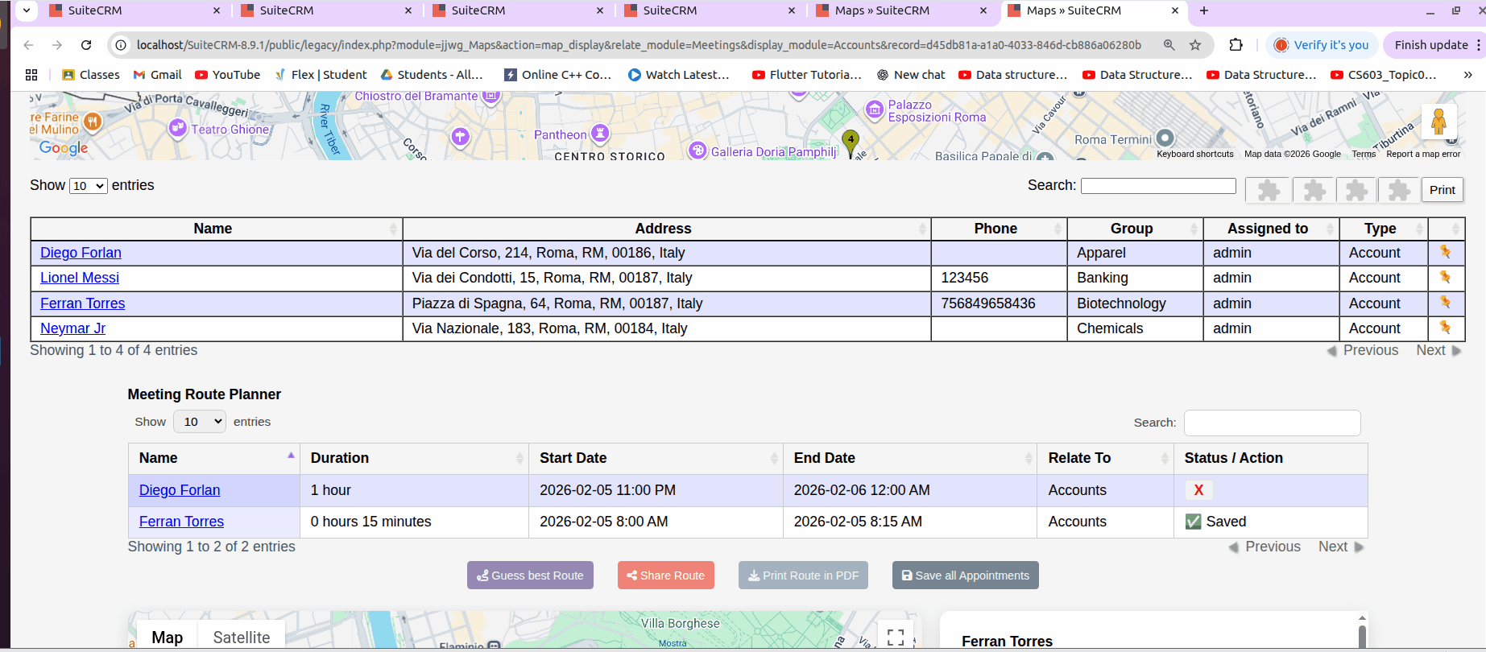Click the browser address bar URL
This screenshot has height=652, width=1486.
[x=639, y=45]
